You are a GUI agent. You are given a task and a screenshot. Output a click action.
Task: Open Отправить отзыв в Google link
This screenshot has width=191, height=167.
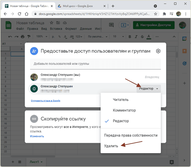coord(46,101)
